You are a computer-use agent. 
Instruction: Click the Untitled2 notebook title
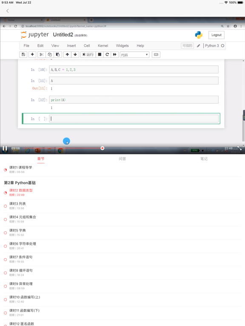point(63,35)
